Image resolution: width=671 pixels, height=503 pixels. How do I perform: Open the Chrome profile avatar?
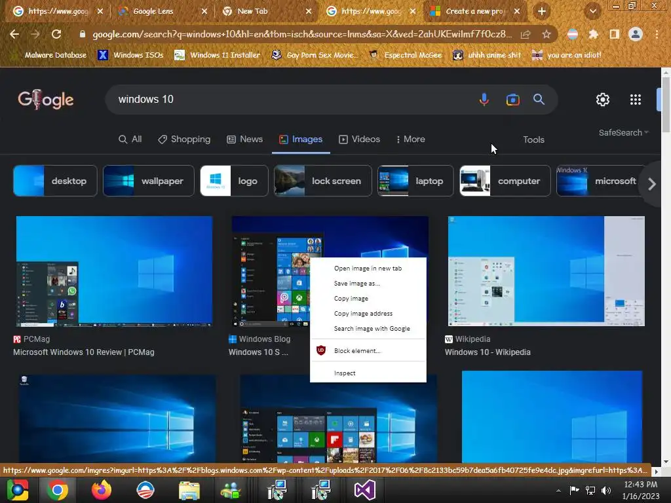(x=636, y=34)
